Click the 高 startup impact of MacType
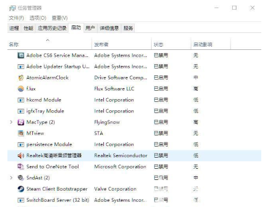This screenshot has width=265, height=207. (x=196, y=122)
